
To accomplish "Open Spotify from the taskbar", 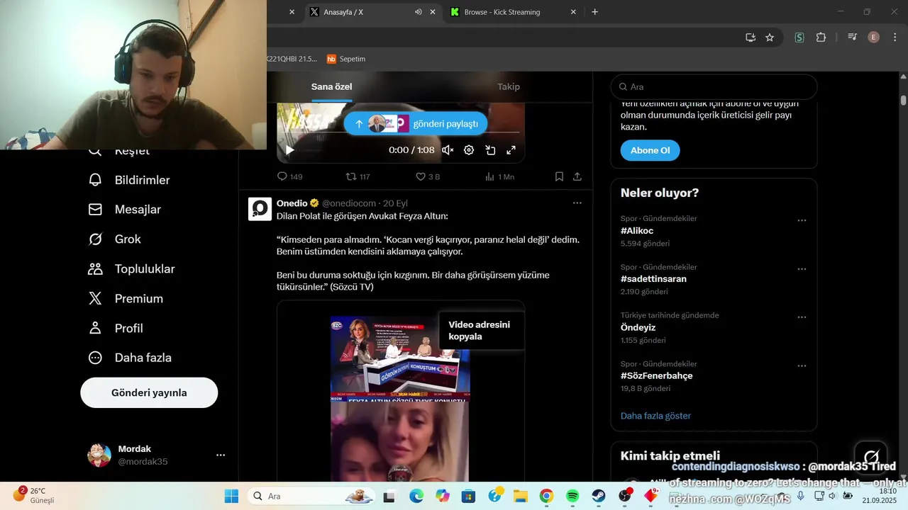I will [x=572, y=496].
